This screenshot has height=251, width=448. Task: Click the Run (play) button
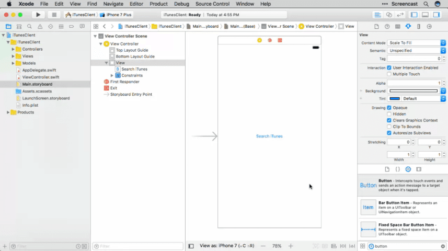(x=38, y=15)
